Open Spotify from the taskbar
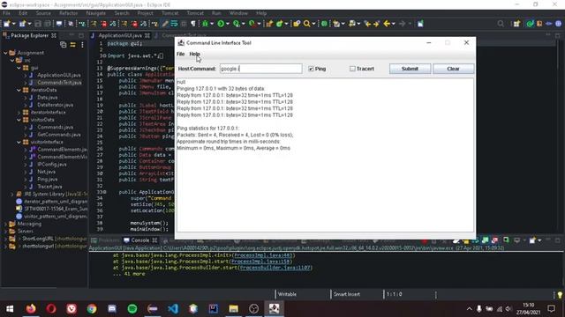The width and height of the screenshot is (565, 317). click(132, 309)
